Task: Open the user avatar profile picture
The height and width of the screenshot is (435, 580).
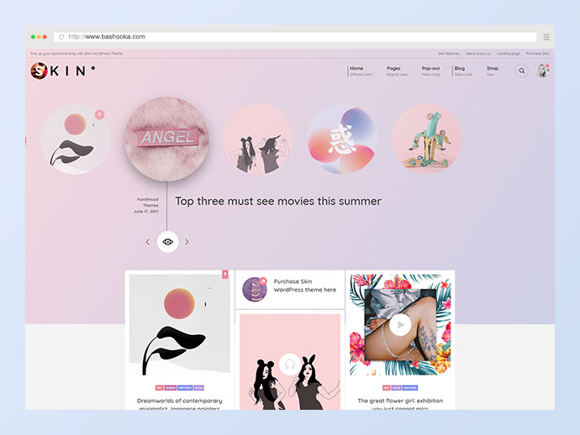Action: coord(542,71)
